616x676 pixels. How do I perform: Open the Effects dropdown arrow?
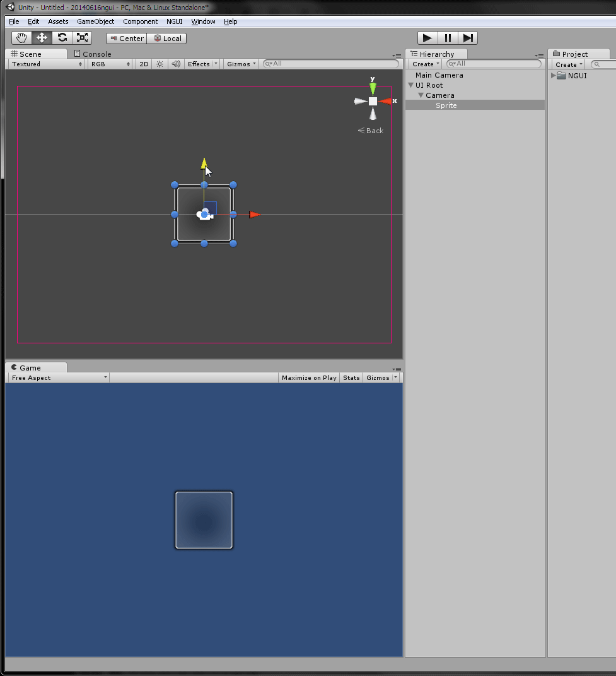point(216,64)
